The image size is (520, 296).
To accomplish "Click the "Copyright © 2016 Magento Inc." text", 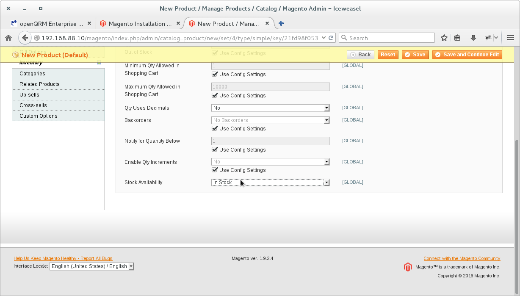I will 469,276.
